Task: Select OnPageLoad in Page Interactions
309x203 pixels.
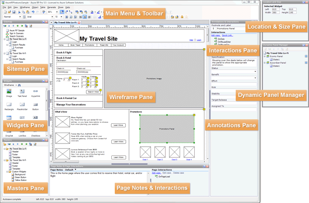Action: pos(164,177)
